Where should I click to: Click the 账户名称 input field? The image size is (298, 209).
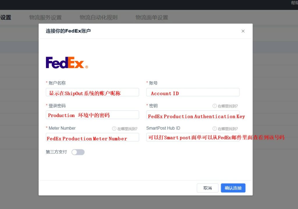point(92,92)
